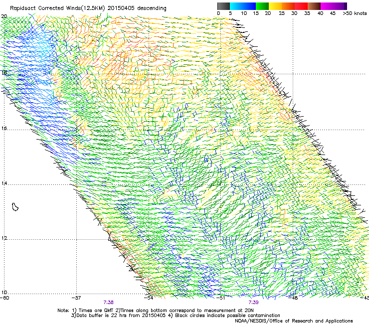Image resolution: width=369 pixels, height=324 pixels.
Task: Click the longitude label '-57'
Action: tap(76, 298)
